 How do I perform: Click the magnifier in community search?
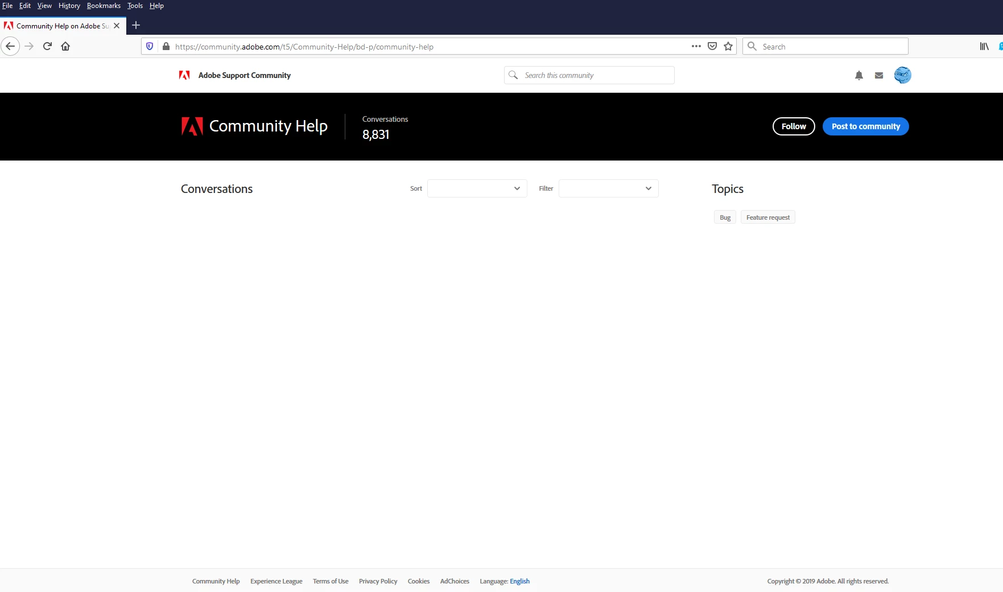(513, 75)
